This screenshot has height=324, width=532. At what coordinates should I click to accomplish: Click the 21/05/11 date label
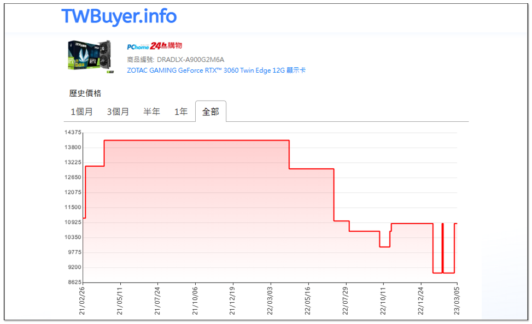pyautogui.click(x=119, y=301)
